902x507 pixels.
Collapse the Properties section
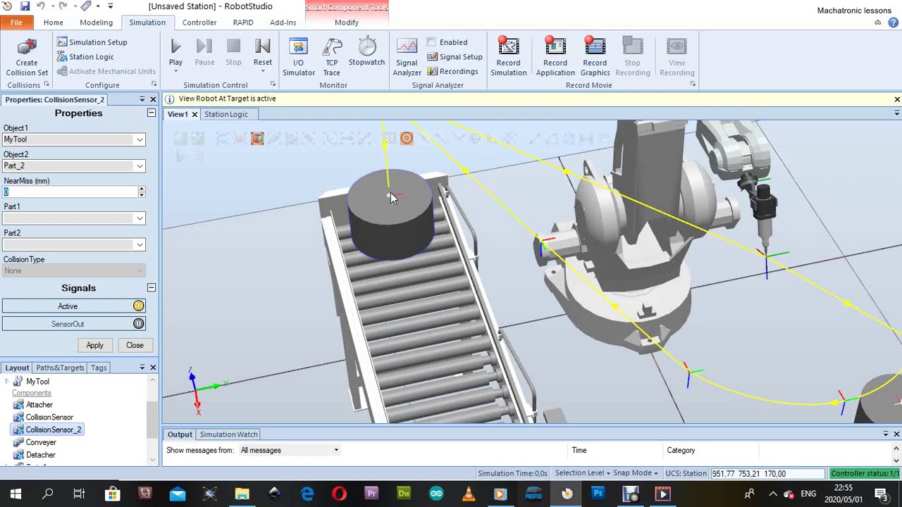151,113
